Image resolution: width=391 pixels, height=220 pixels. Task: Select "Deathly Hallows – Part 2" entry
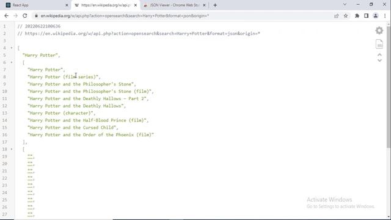87,98
